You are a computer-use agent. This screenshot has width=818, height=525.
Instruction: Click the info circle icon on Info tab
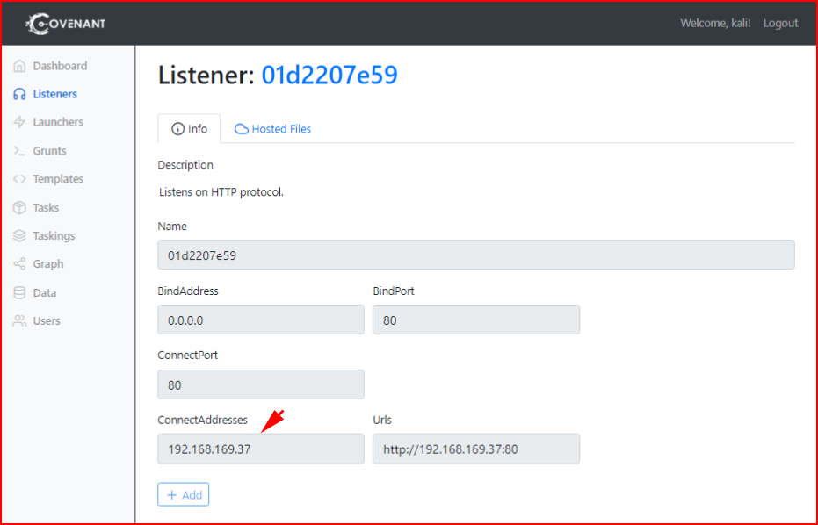177,129
